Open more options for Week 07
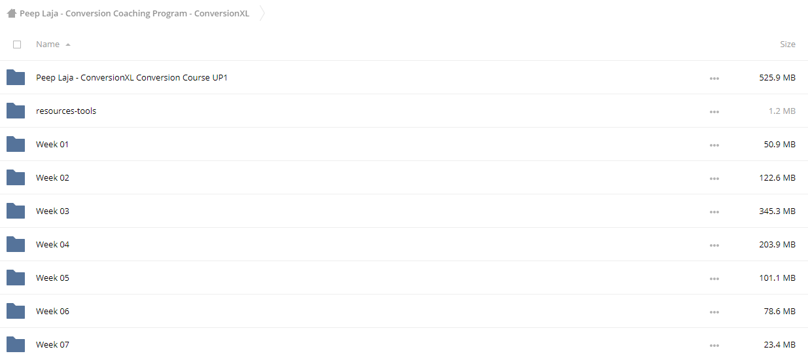This screenshot has height=360, width=808. [714, 345]
